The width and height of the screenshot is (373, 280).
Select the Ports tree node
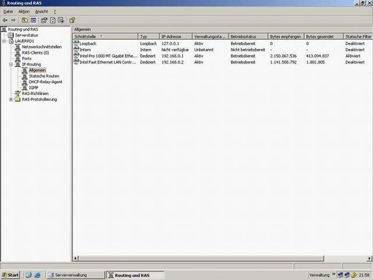26,58
